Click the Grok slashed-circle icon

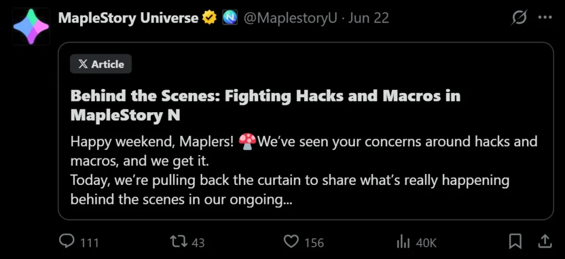(519, 18)
